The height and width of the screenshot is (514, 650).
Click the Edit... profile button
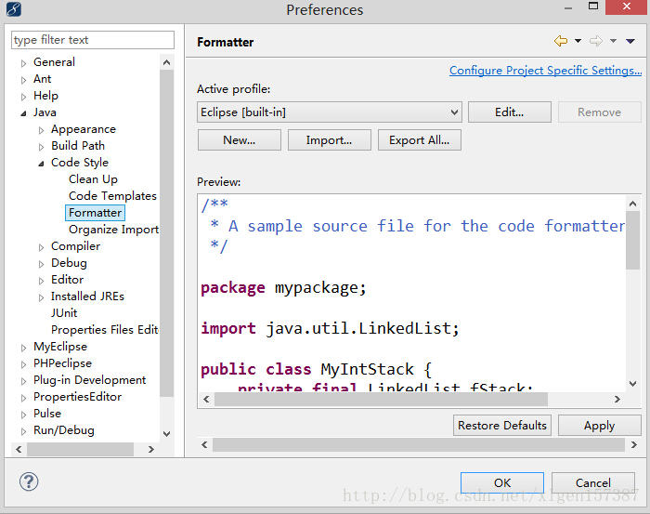pyautogui.click(x=509, y=112)
